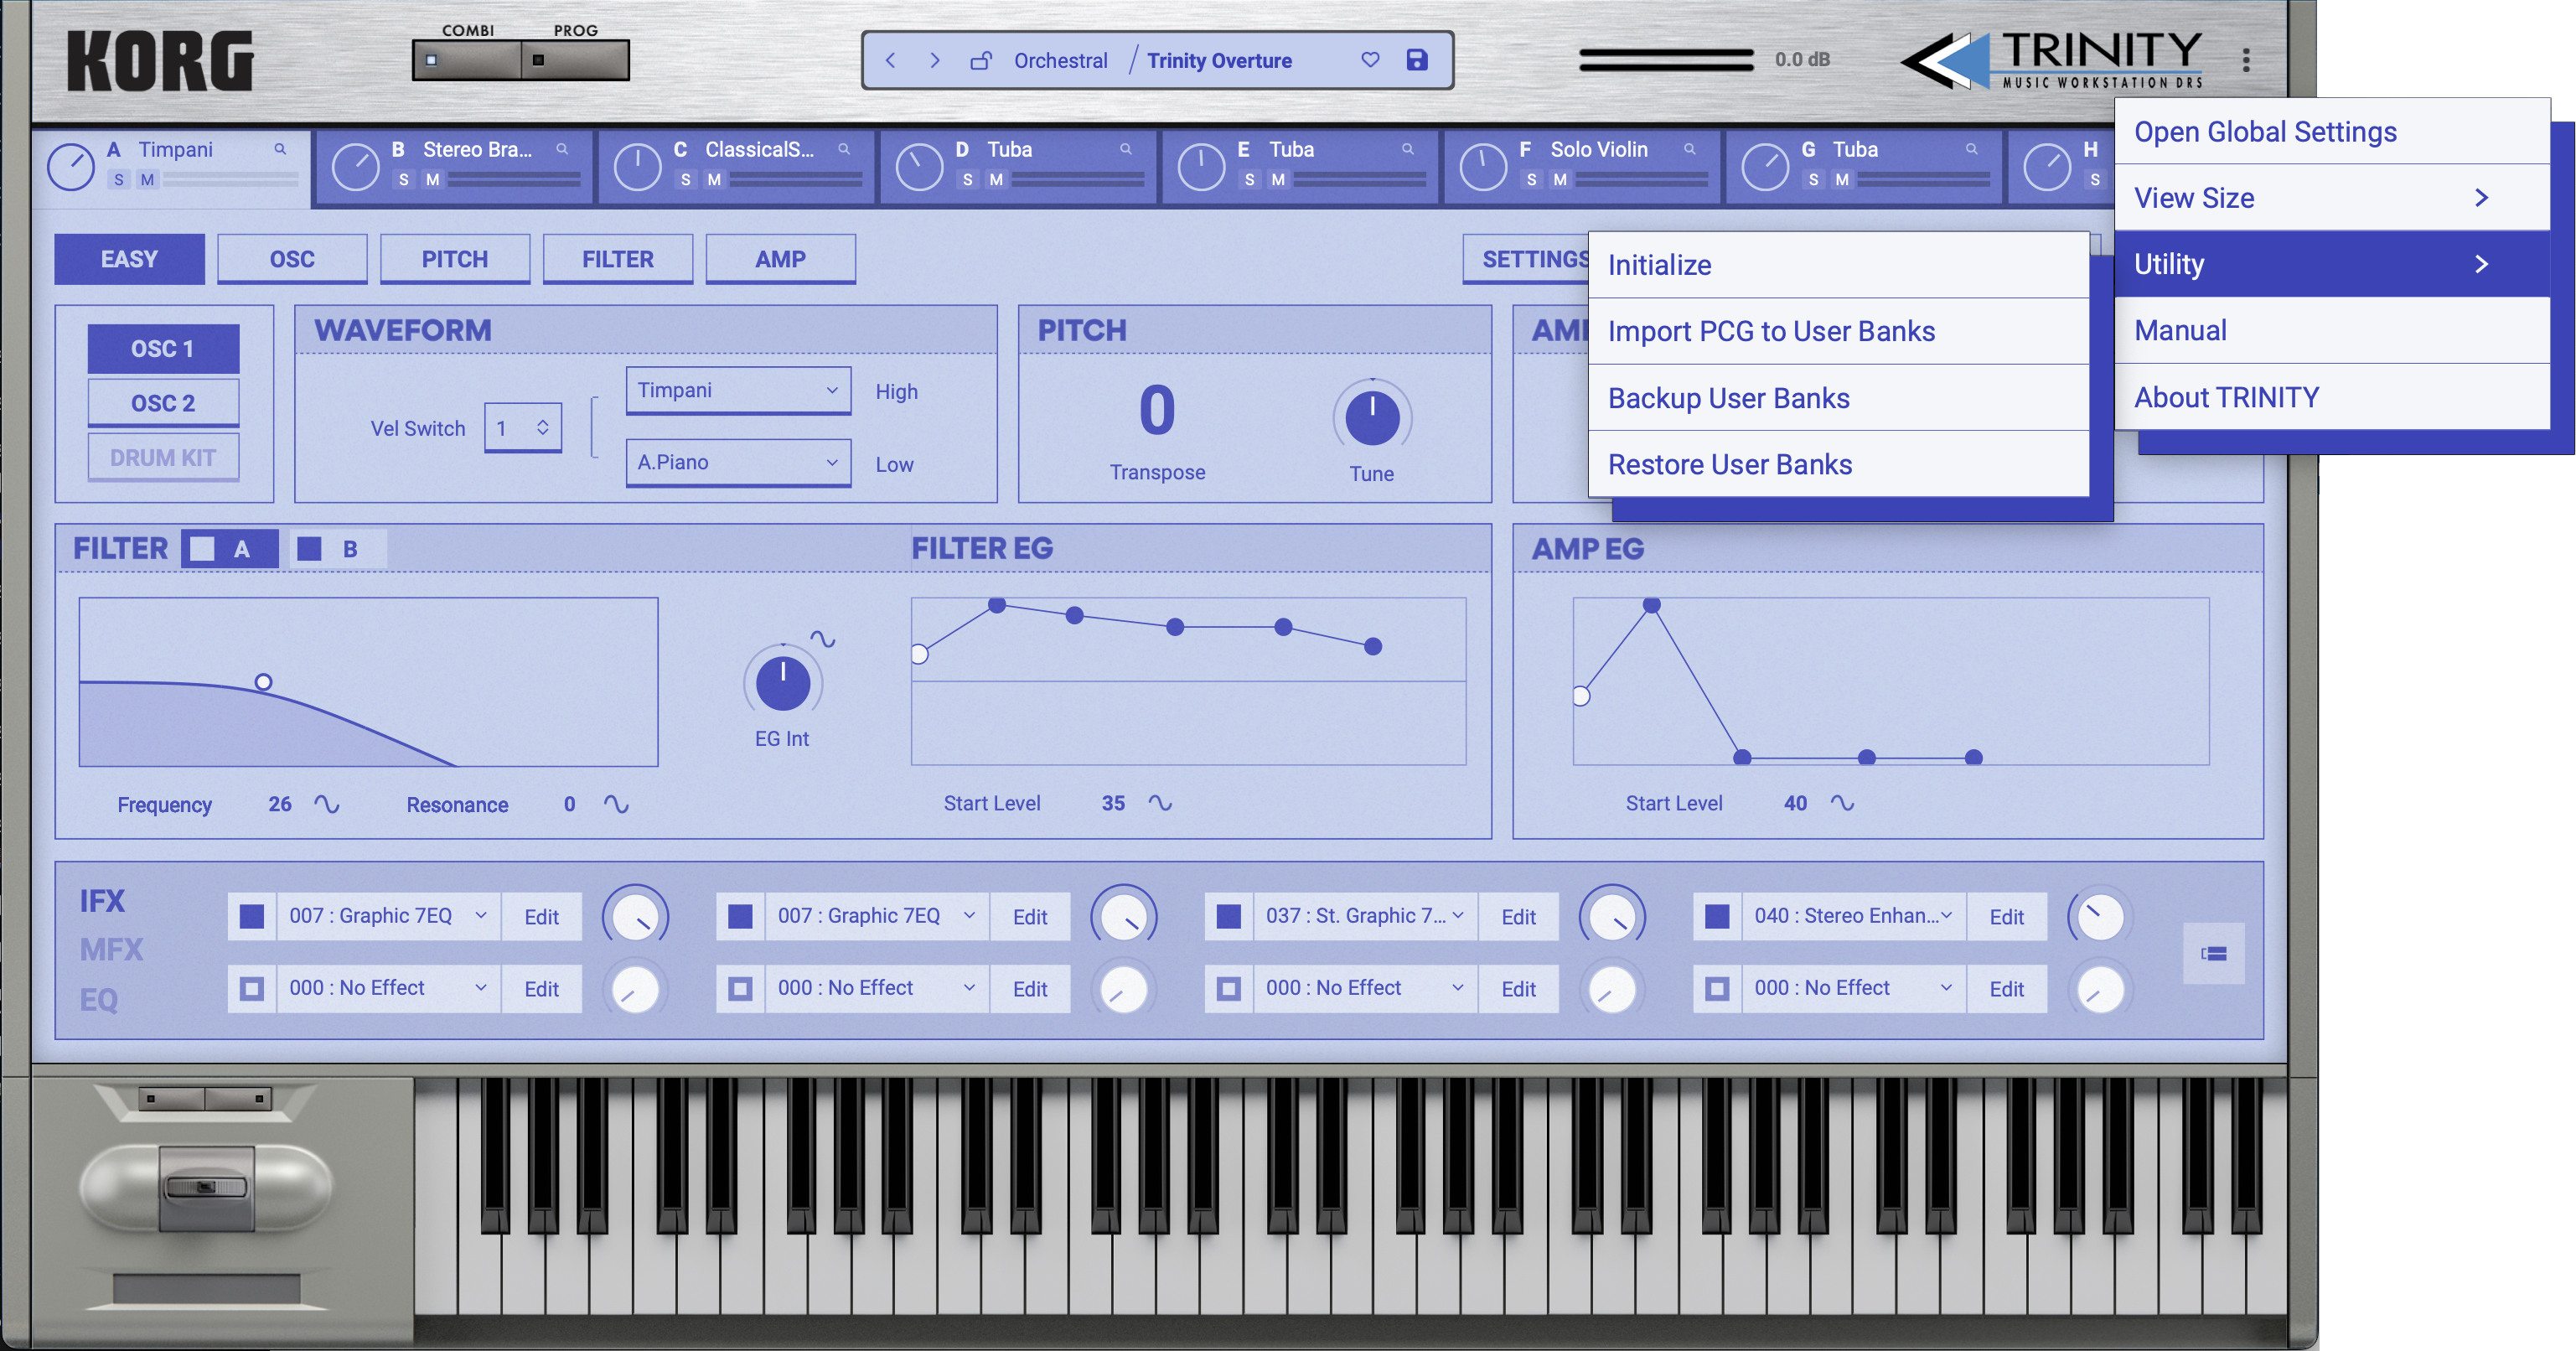This screenshot has height=1351, width=2576.
Task: Select Filter A checkbox
Action: pos(202,549)
